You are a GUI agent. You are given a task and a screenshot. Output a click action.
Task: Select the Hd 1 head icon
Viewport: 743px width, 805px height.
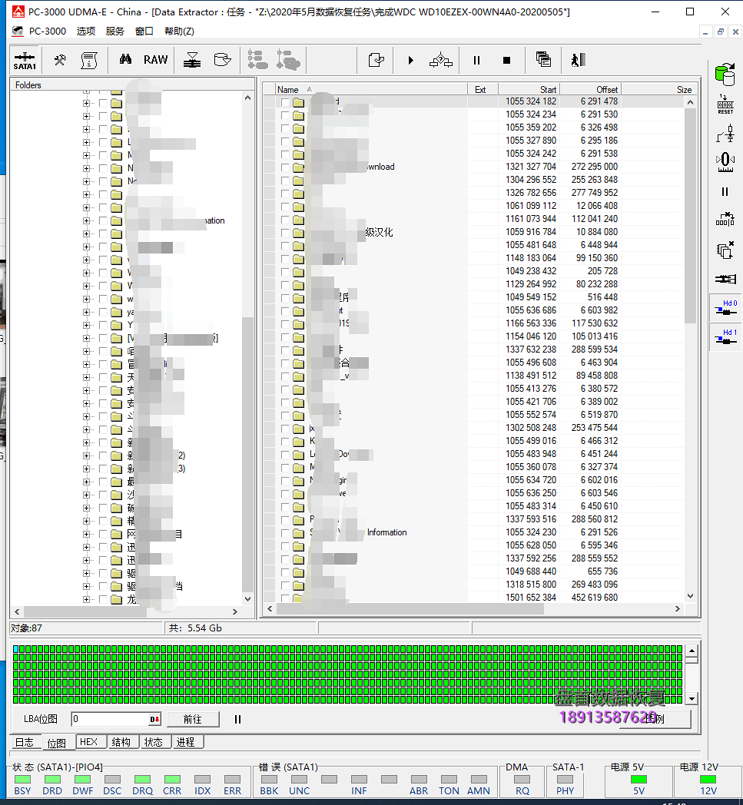coord(725,336)
